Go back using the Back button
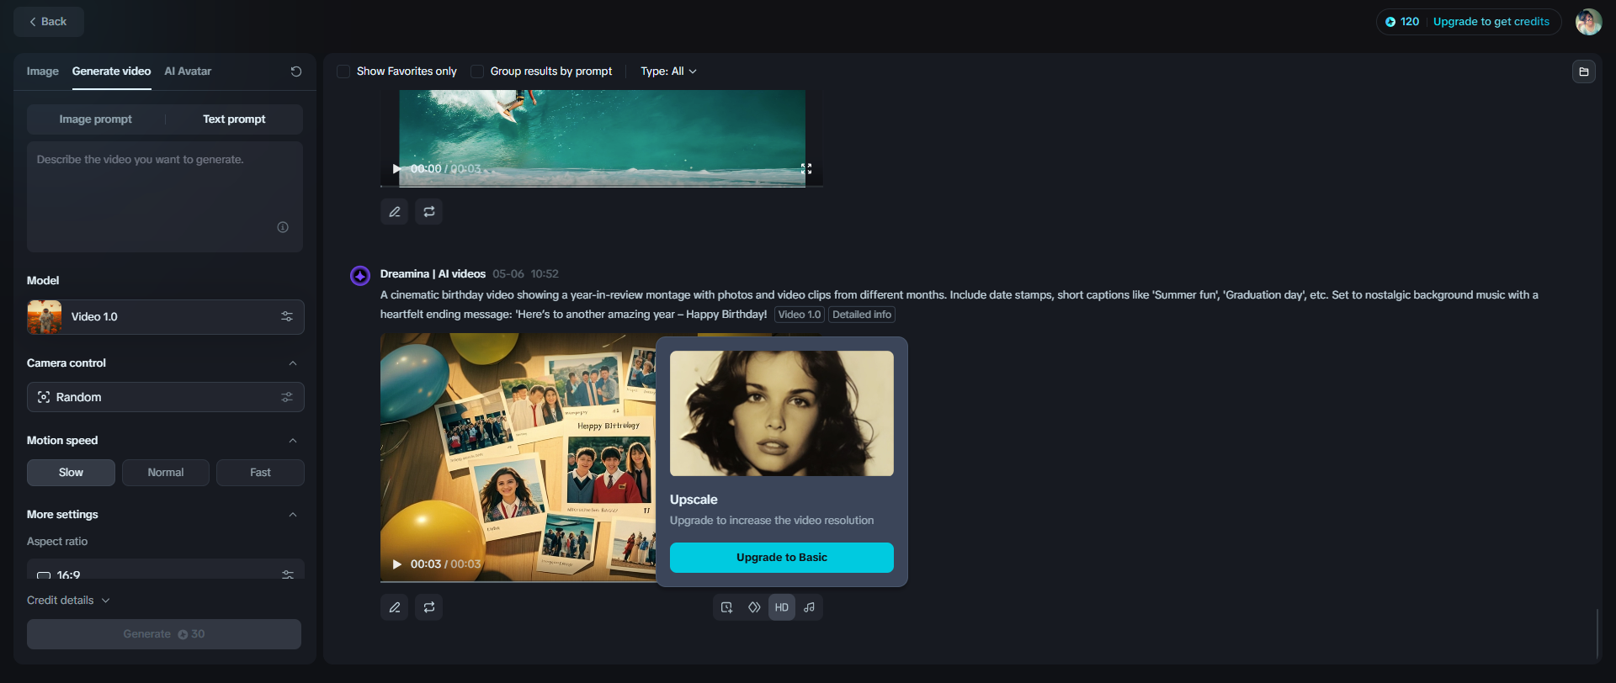The image size is (1616, 683). click(48, 22)
